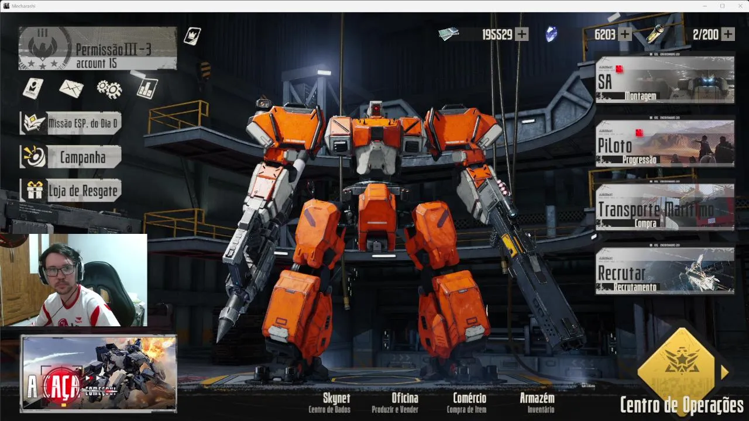Click the Campanha explosion icon
Screen dimensions: 749x421
(x=34, y=157)
